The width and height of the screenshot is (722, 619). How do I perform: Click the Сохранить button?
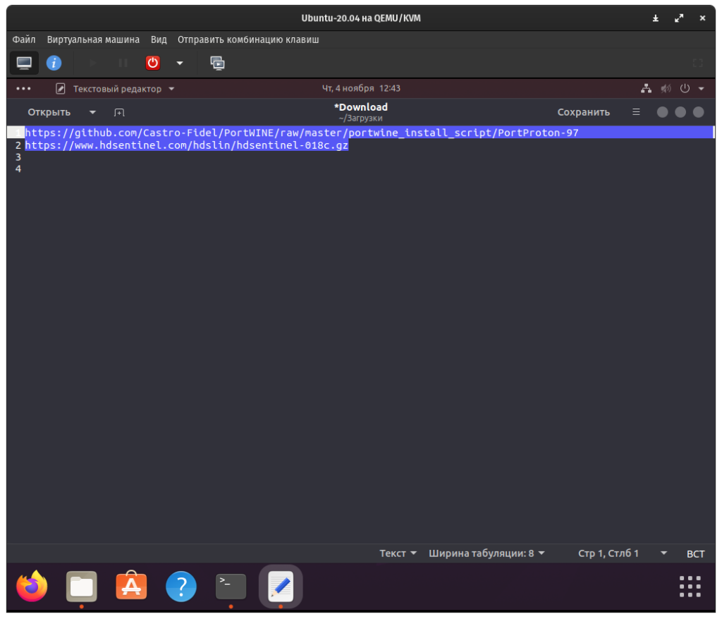click(x=583, y=112)
